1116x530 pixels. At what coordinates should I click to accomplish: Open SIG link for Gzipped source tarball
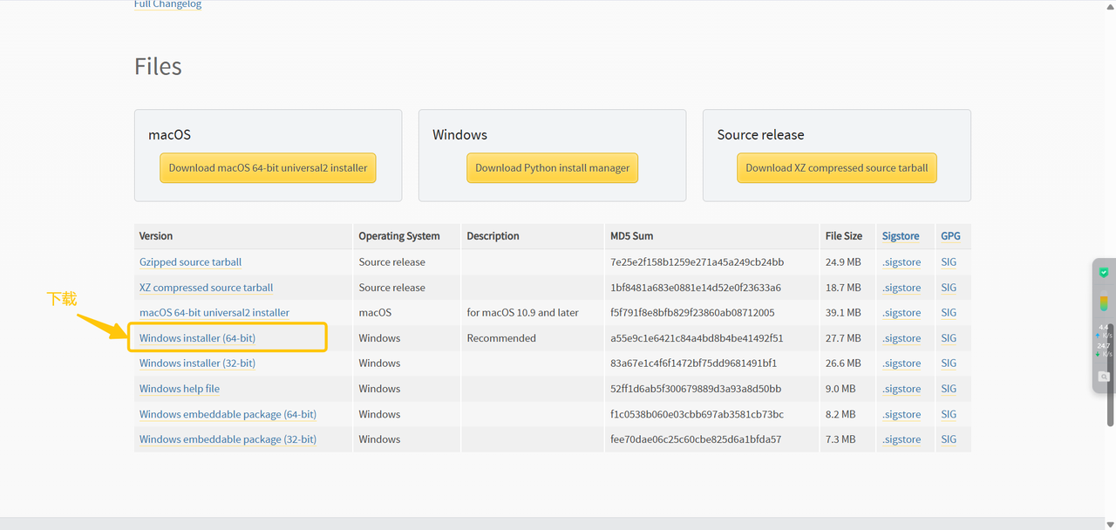948,262
